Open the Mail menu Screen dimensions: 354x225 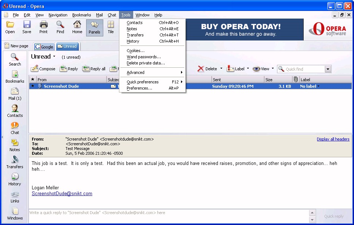(x=99, y=15)
